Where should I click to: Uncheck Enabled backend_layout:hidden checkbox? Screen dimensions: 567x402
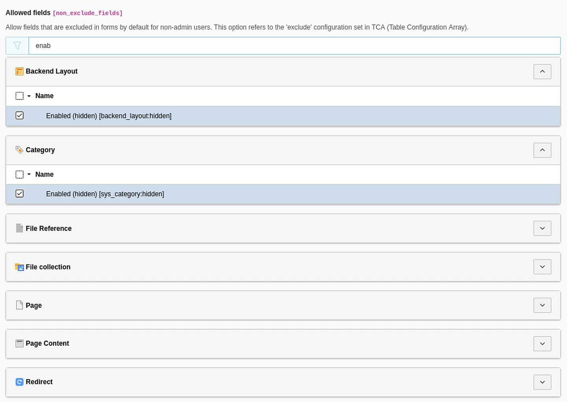click(19, 116)
